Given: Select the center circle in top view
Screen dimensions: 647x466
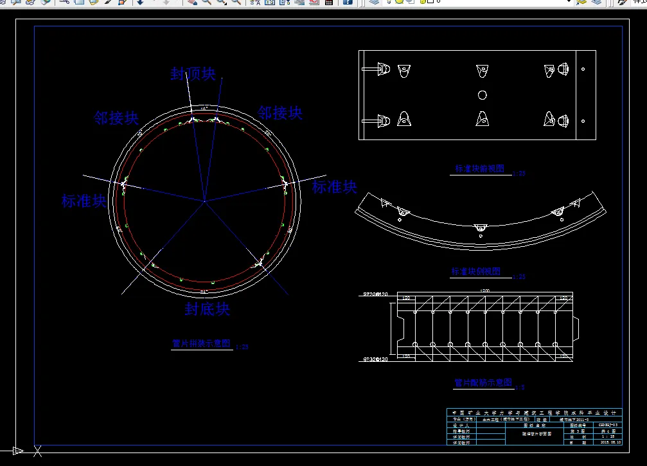Looking at the screenshot, I should pyautogui.click(x=483, y=95).
